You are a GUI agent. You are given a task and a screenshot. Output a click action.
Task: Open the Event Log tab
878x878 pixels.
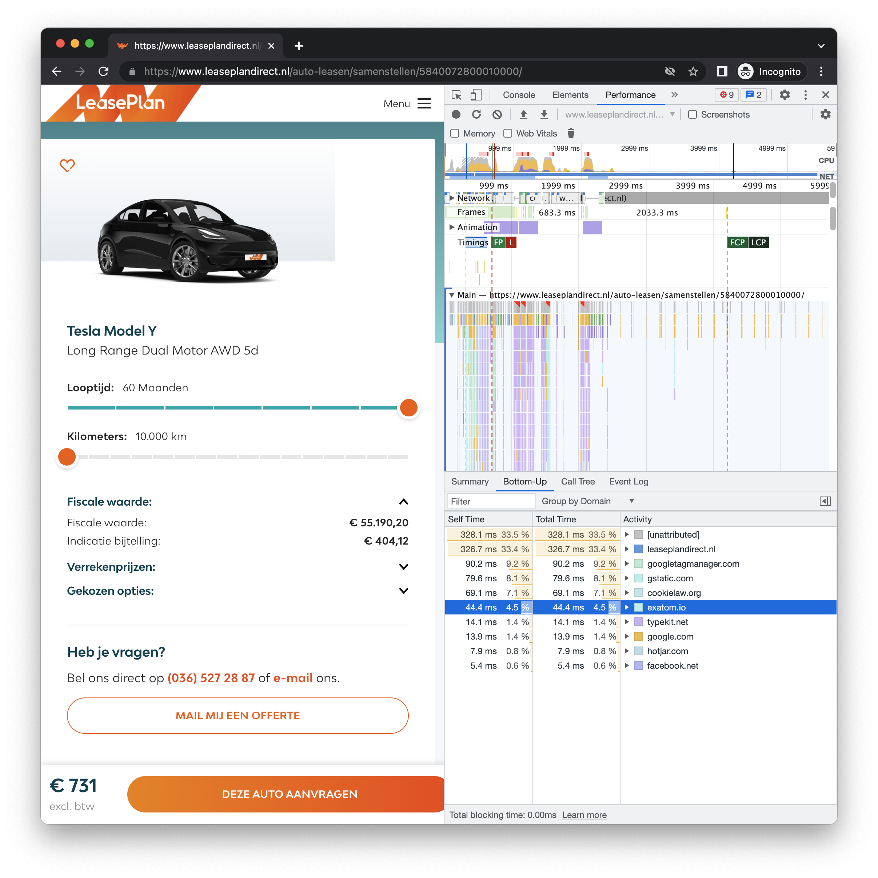628,481
